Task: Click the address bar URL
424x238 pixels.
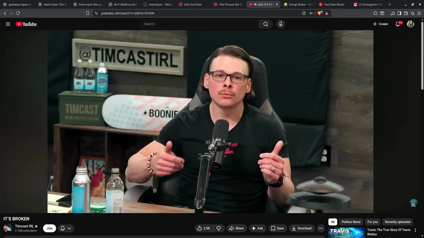Action: pyautogui.click(x=128, y=13)
